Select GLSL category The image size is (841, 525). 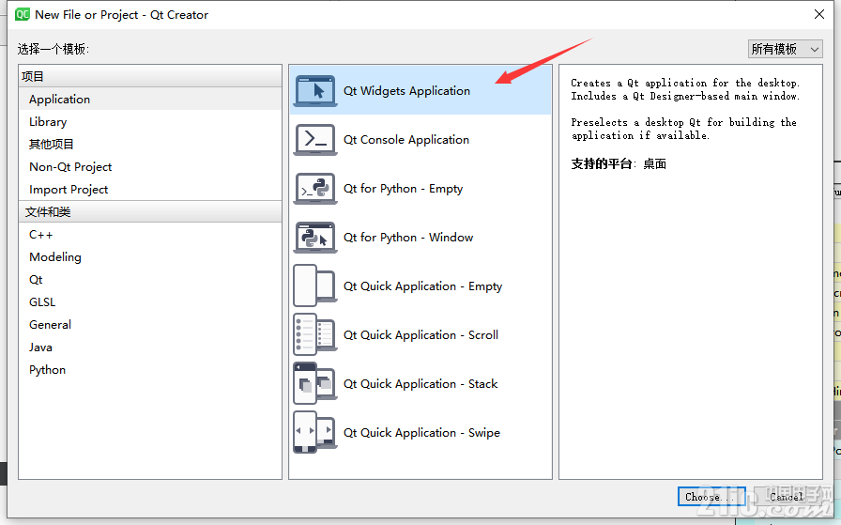coord(150,302)
